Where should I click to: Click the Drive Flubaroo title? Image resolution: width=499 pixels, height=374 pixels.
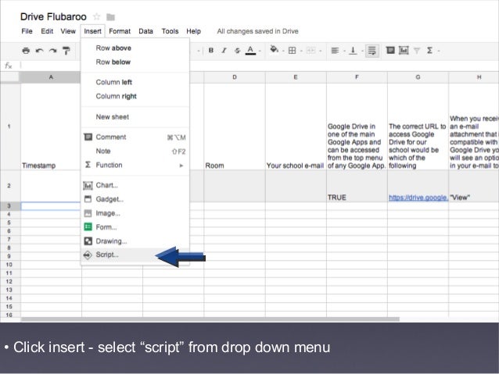53,16
